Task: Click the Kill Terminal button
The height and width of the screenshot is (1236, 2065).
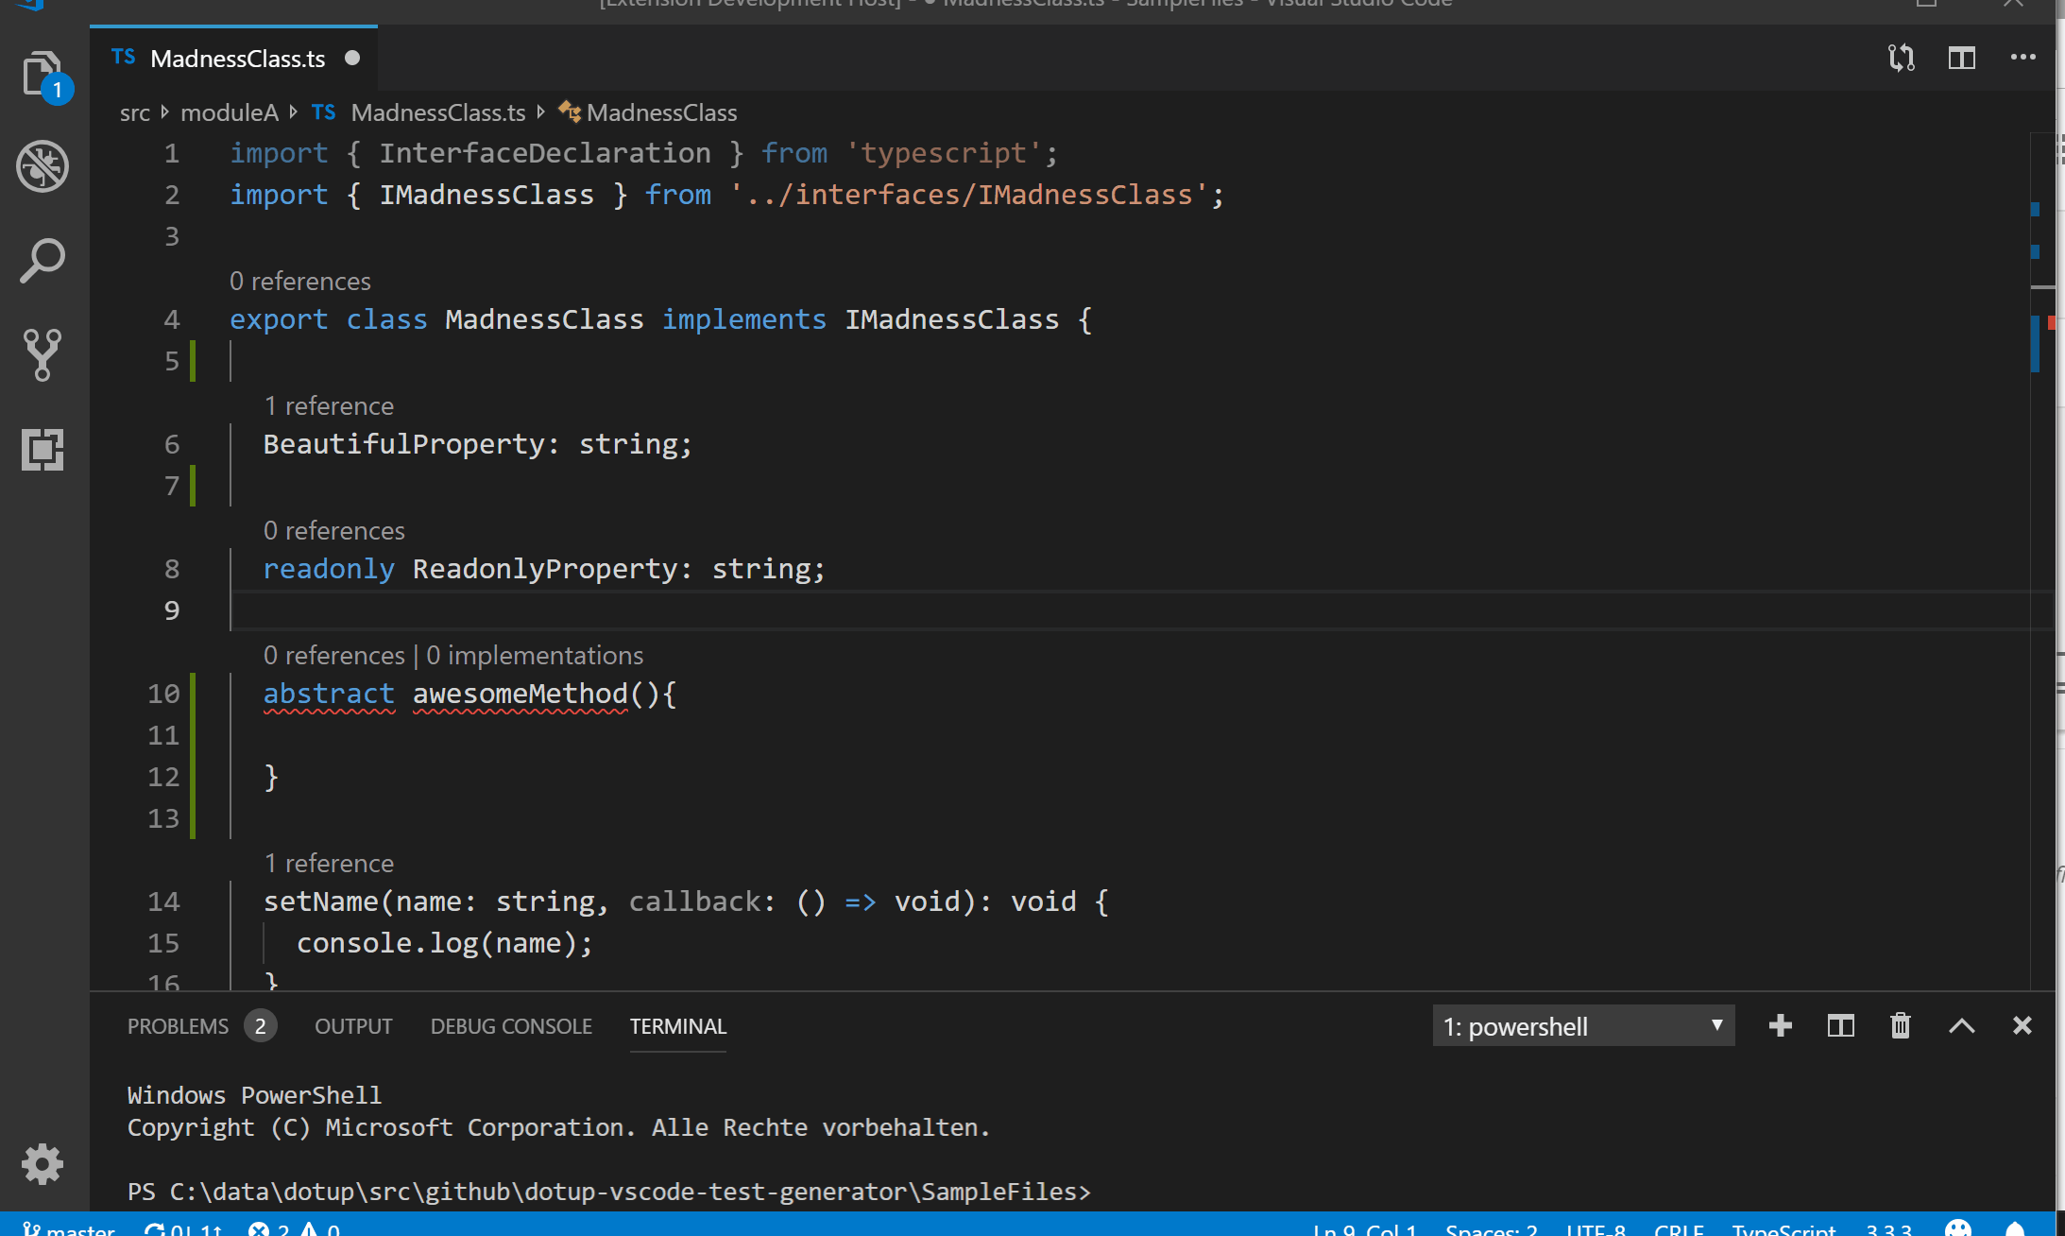Action: [1902, 1027]
